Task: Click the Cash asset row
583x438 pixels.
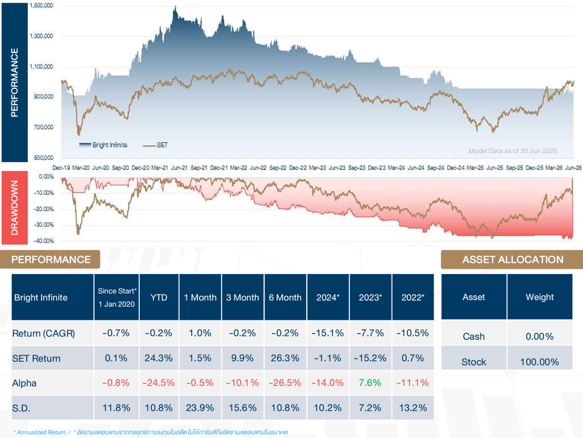Action: (x=507, y=336)
